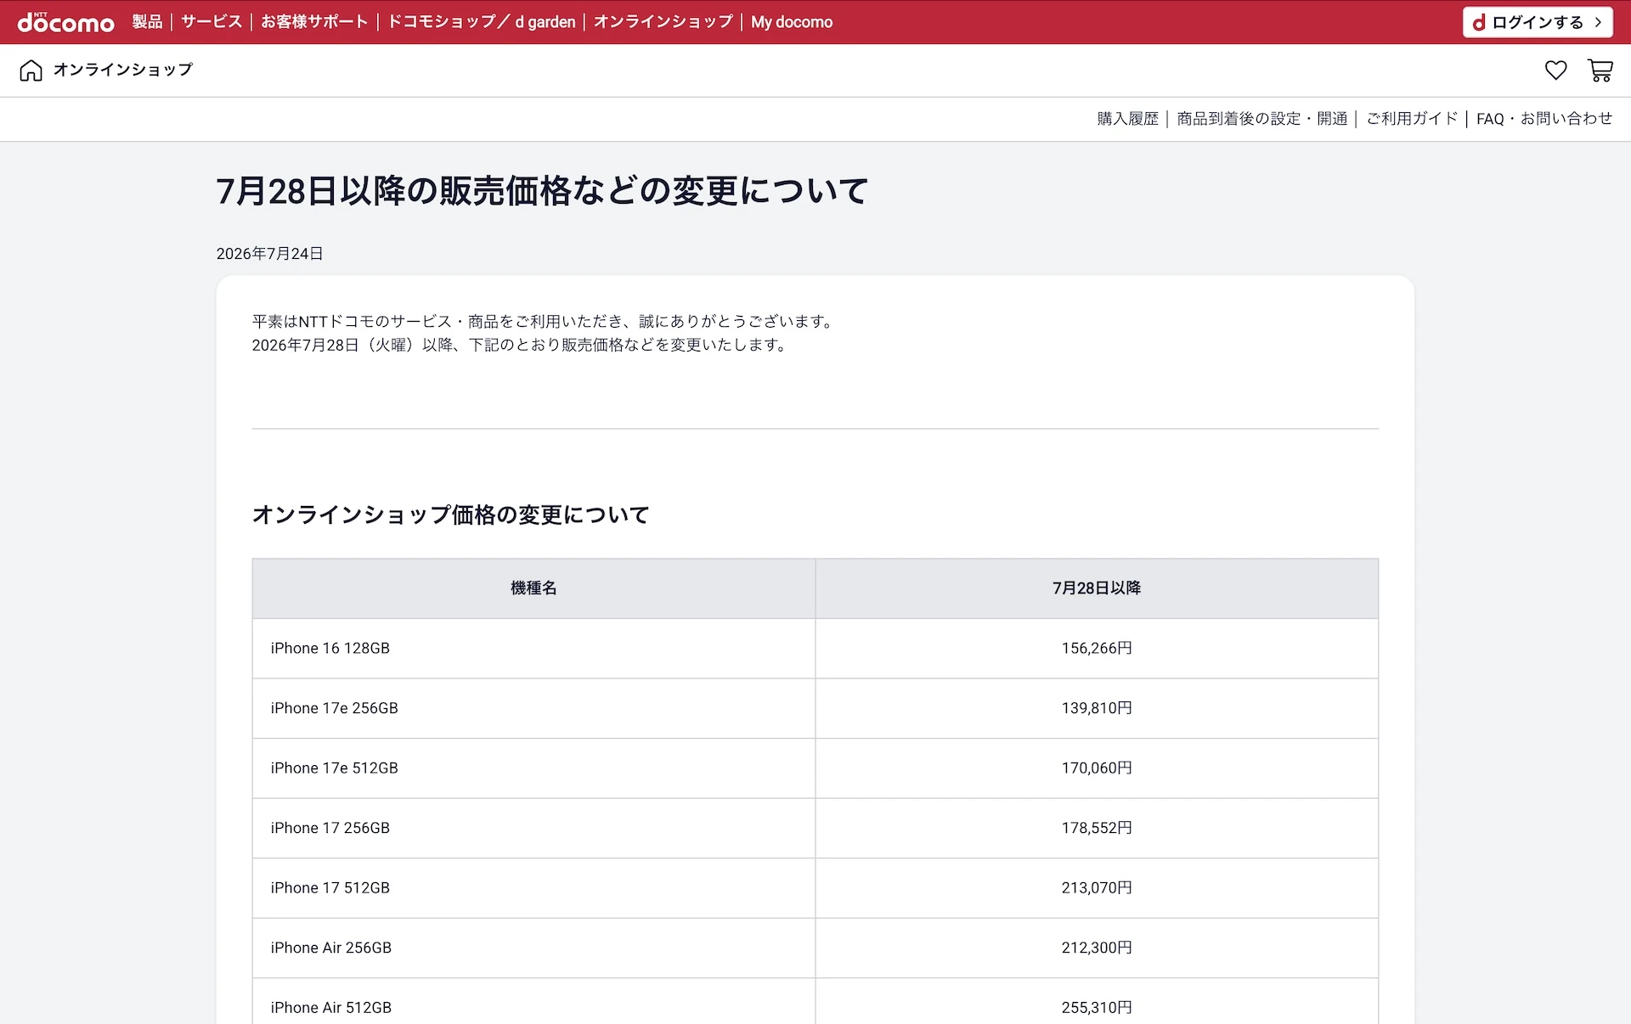The height and width of the screenshot is (1024, 1631).
Task: Open the My docomo menu
Action: 792,22
